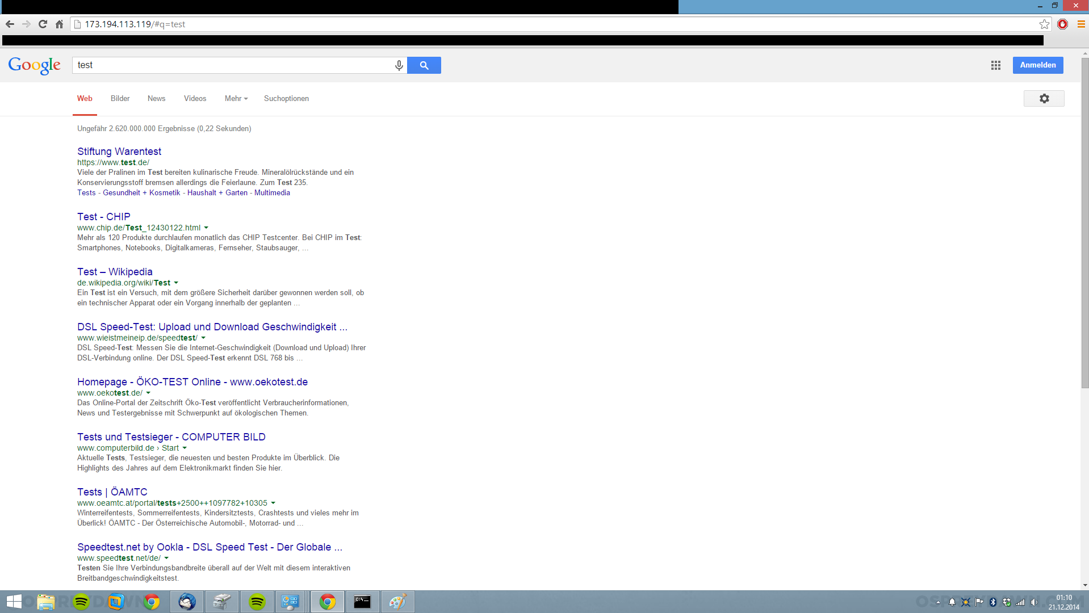Open arrow menu beside oekotest.de URL
The image size is (1089, 613).
pos(148,393)
